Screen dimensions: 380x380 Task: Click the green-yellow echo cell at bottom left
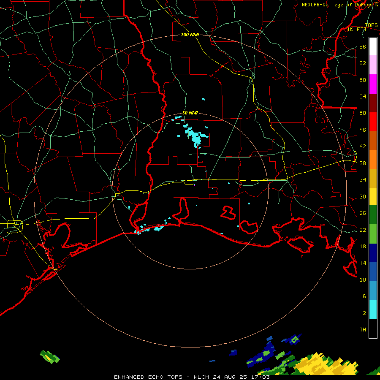point(50,357)
